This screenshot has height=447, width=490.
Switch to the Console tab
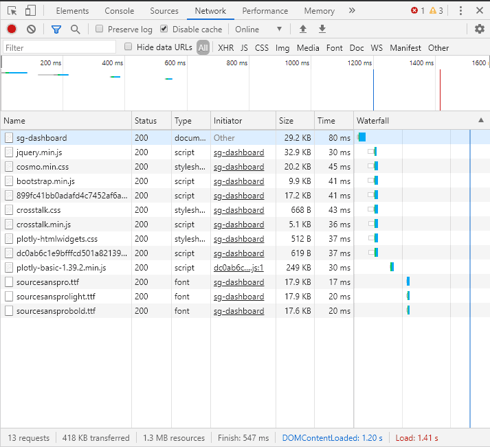point(120,11)
